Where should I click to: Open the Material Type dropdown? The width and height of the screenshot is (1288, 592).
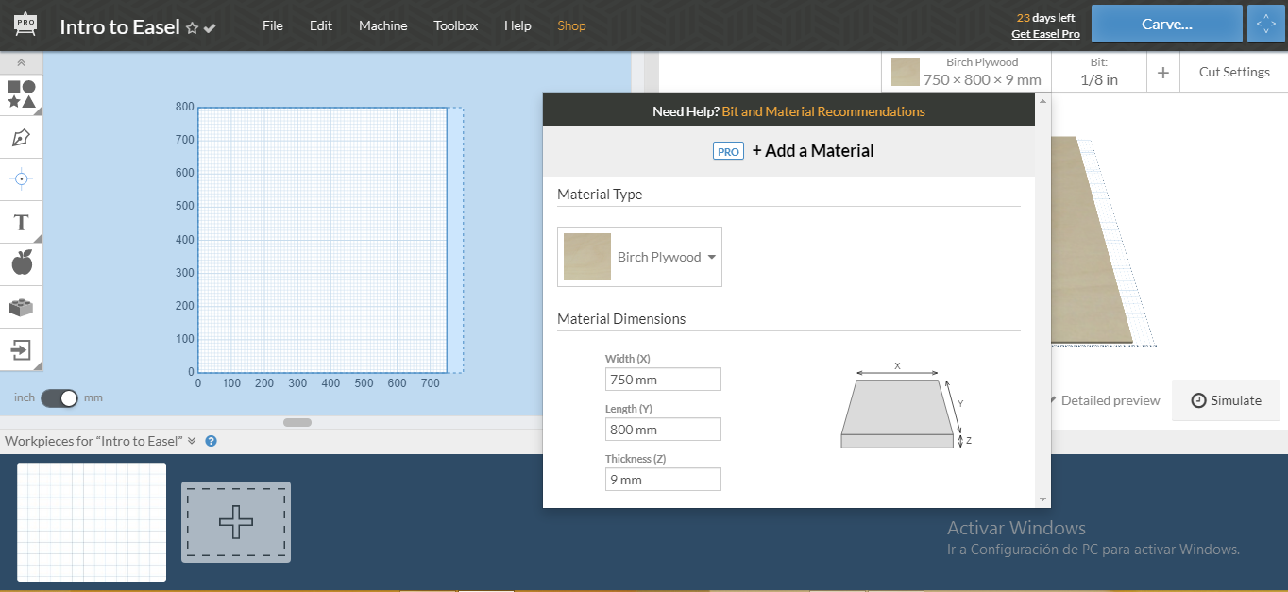pyautogui.click(x=639, y=257)
